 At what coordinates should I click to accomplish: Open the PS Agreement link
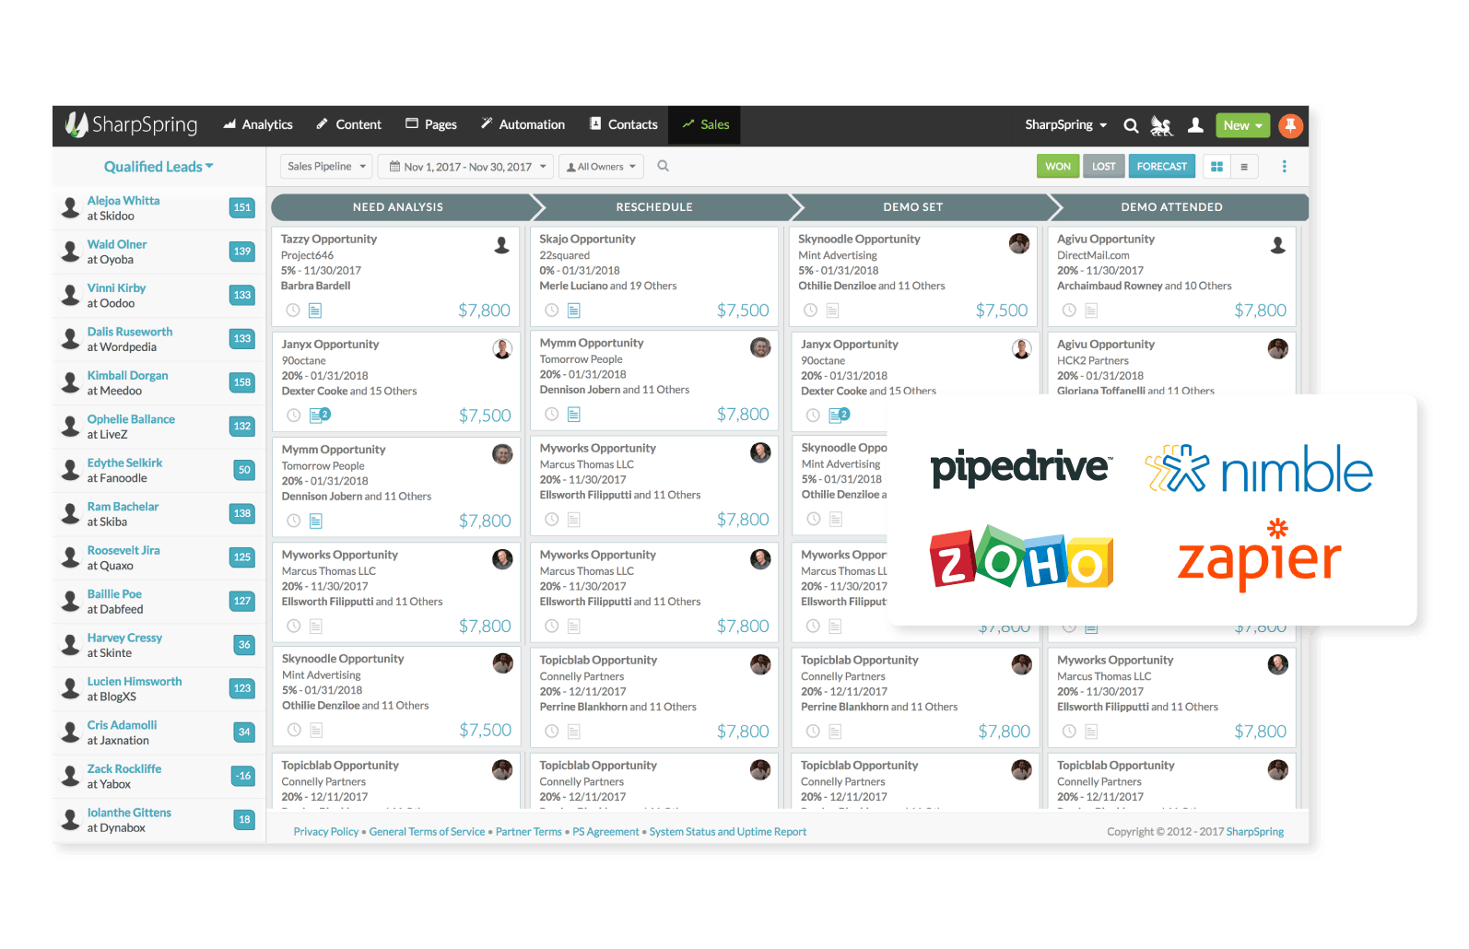605,832
